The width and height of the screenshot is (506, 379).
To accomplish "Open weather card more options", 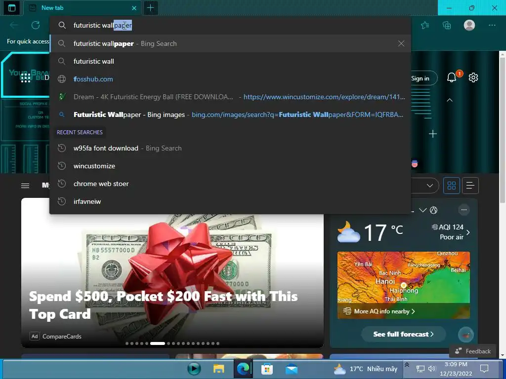I will [464, 210].
